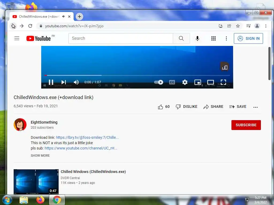
Task: Click the DISLIKE button
Action: click(x=187, y=107)
